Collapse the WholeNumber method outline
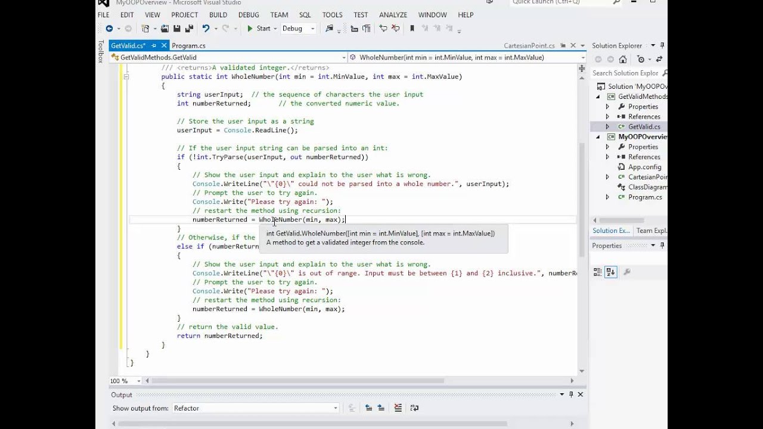This screenshot has height=429, width=763. pos(126,77)
